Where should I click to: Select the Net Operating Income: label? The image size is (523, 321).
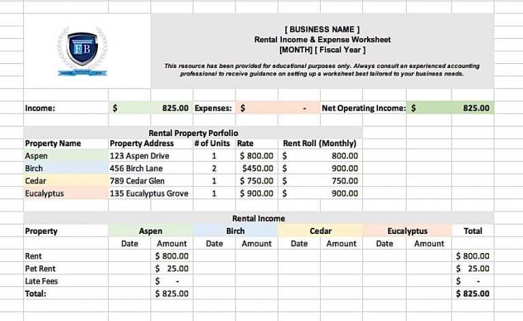(x=363, y=108)
